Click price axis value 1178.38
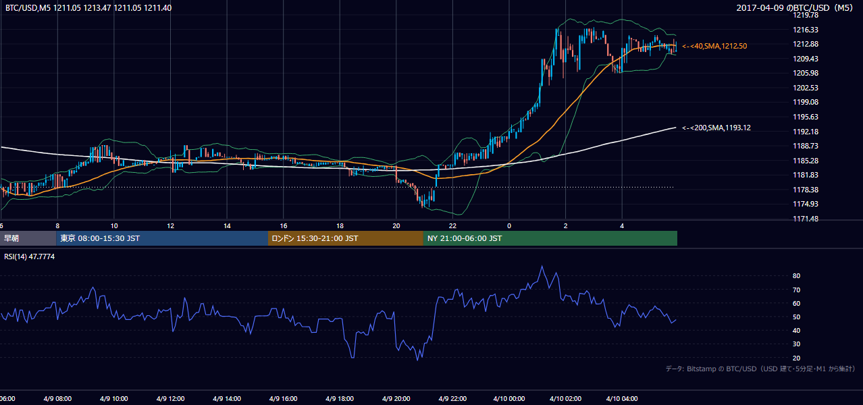Viewport: 863px width, 405px height. 806,190
